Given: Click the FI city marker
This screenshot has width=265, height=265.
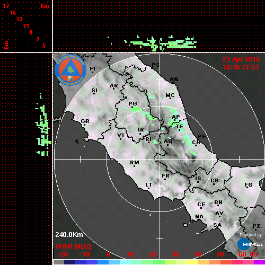Looking at the screenshot, I should coord(92,72).
